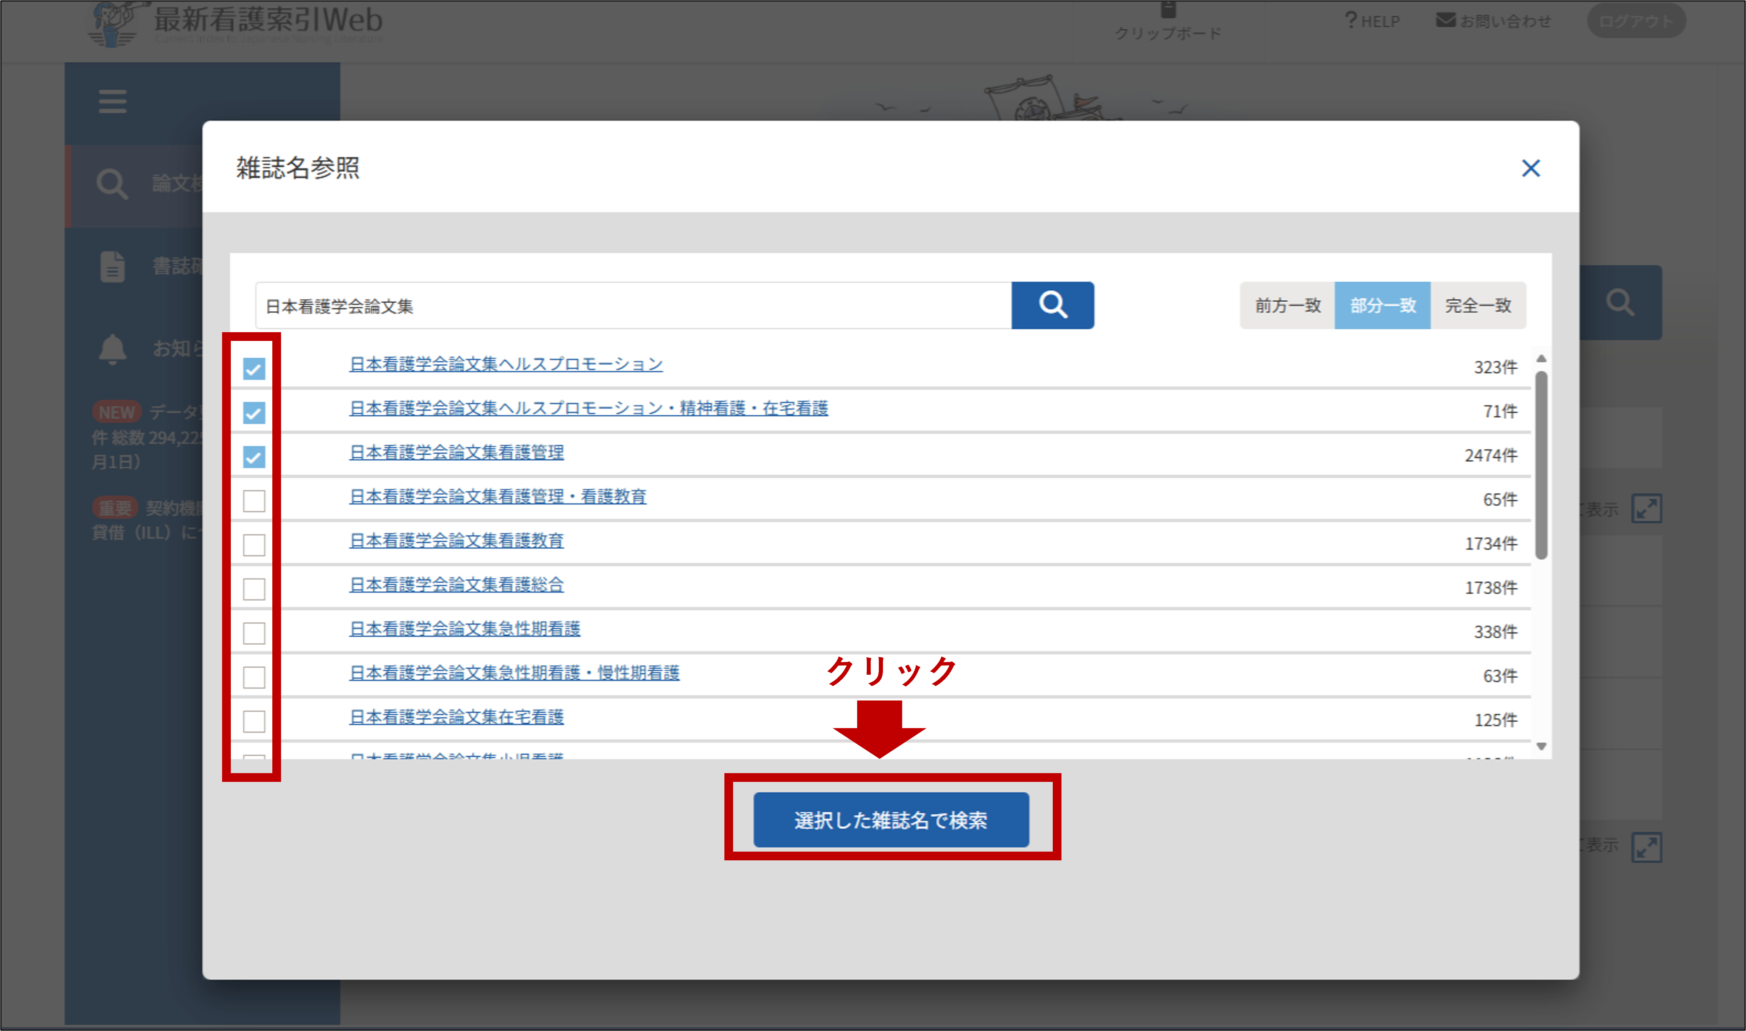Open link 日本看護学会論文集看護管理
Image resolution: width=1746 pixels, height=1031 pixels.
tap(456, 452)
